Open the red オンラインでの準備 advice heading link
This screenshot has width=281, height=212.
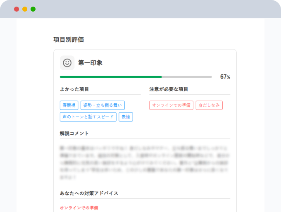pos(79,207)
